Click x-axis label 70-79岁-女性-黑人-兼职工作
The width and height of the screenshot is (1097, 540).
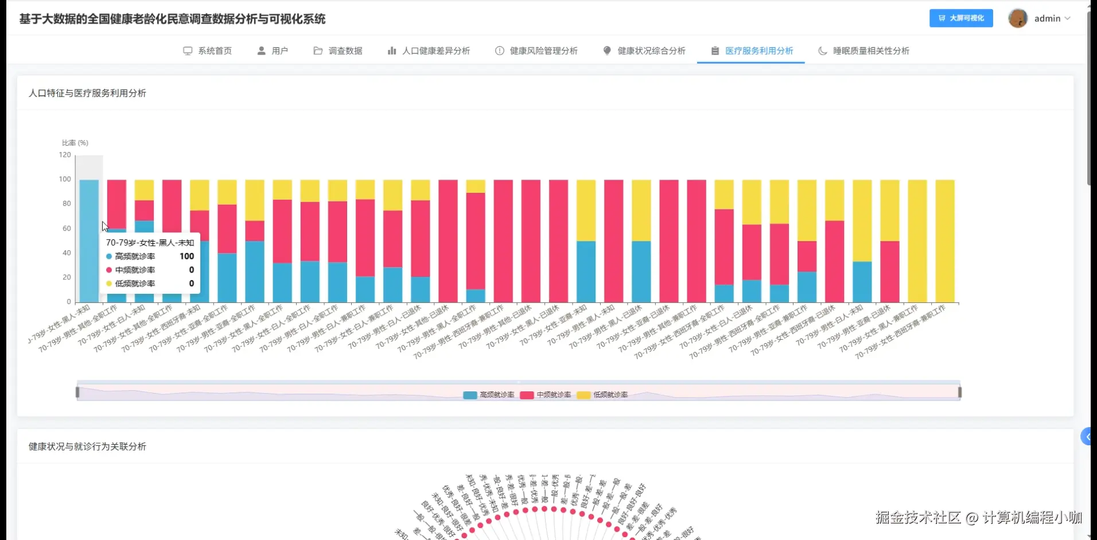point(879,328)
